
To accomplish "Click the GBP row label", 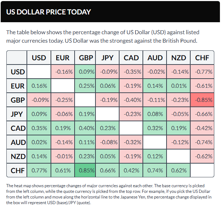I will pyautogui.click(x=17, y=100).
